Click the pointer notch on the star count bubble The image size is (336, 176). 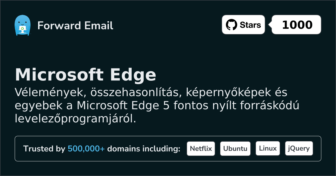270,25
